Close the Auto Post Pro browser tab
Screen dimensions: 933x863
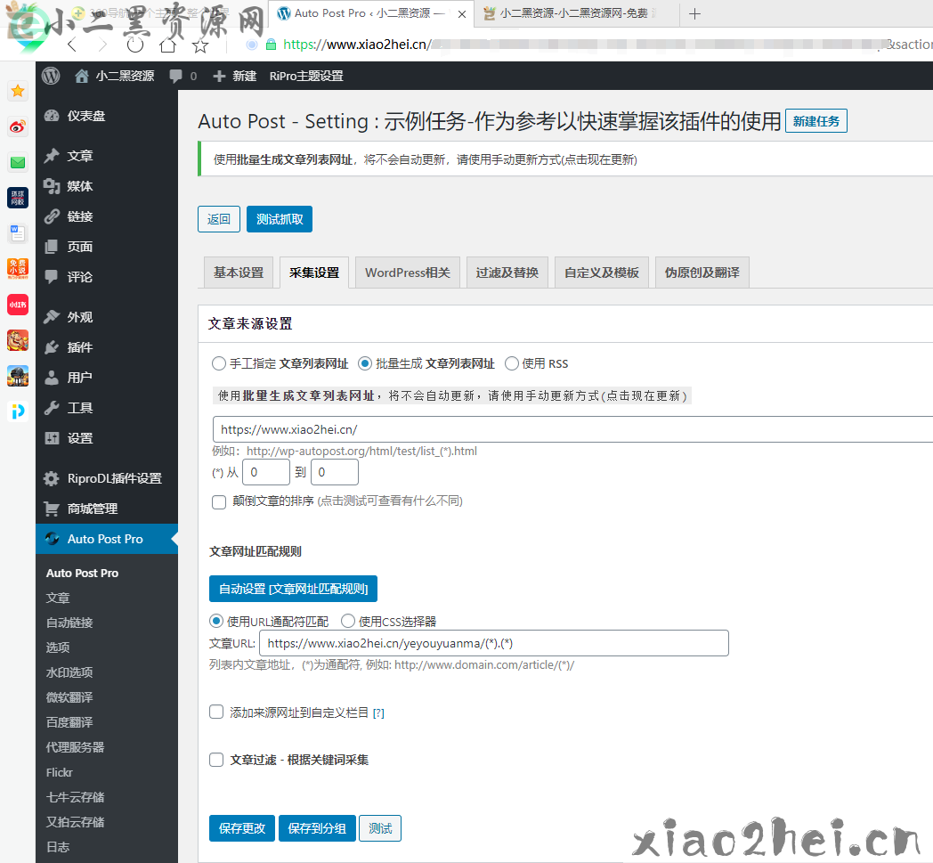tap(462, 14)
